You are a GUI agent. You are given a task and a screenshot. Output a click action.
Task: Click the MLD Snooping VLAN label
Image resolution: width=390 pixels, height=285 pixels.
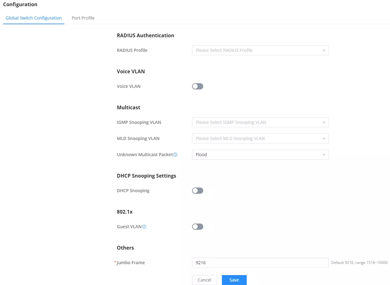click(x=138, y=138)
